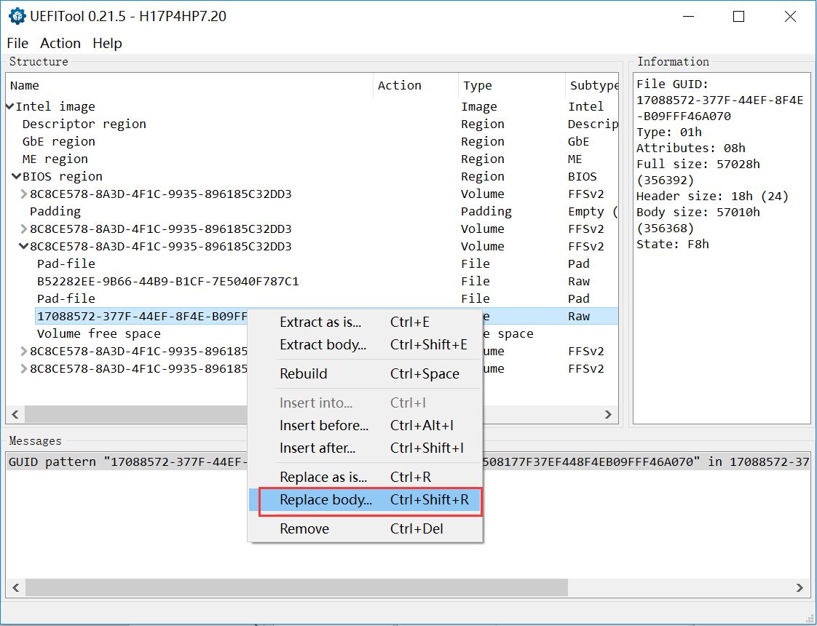Click the UEFITool app icon in title bar

pos(17,16)
